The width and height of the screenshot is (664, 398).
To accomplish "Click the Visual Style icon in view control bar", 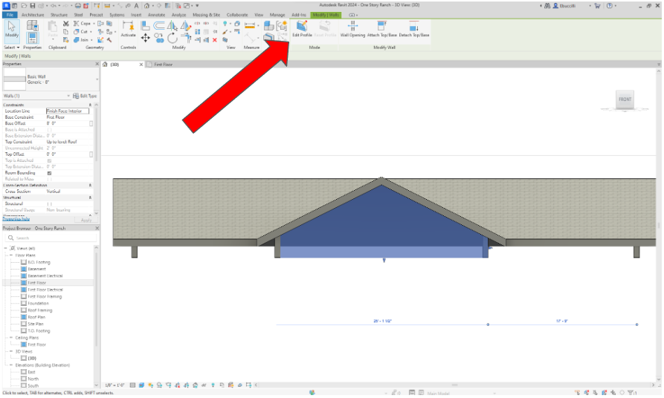I will click(141, 385).
